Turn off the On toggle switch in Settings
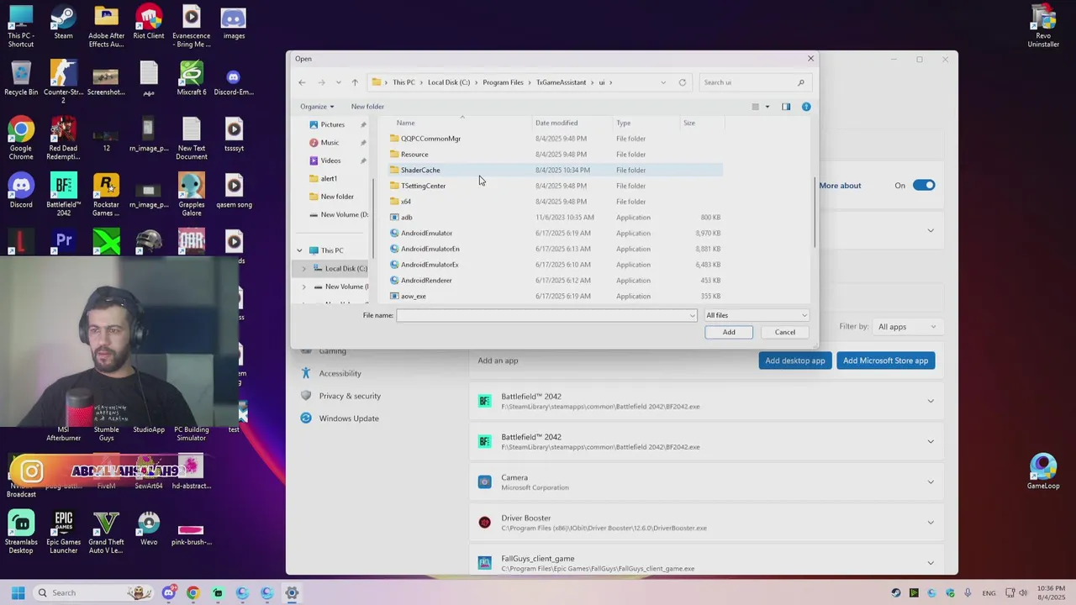The height and width of the screenshot is (605, 1076). click(924, 185)
